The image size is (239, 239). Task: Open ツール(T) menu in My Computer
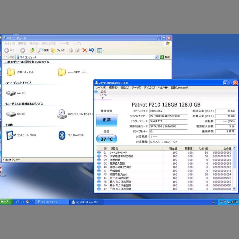64,43
